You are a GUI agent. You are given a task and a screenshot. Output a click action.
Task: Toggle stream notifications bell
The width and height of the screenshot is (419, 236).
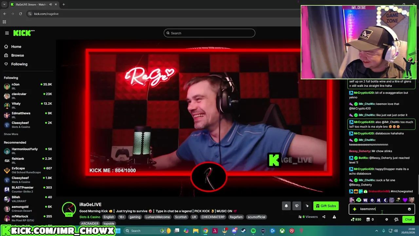pyautogui.click(x=286, y=206)
